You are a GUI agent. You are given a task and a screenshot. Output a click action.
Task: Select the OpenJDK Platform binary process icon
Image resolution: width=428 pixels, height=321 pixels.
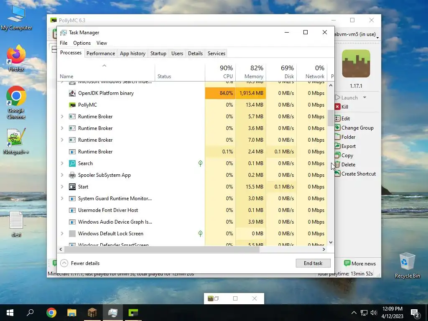coord(72,93)
